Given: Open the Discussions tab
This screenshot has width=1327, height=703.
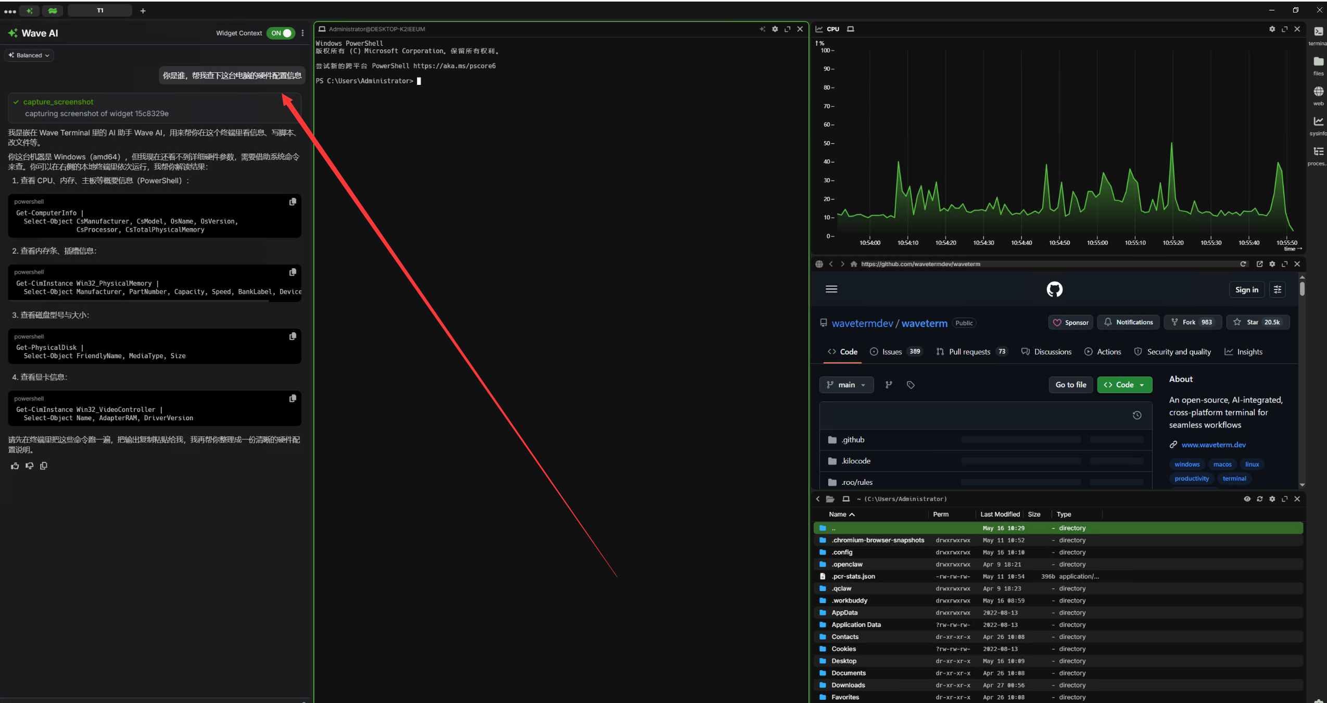Looking at the screenshot, I should point(1046,351).
